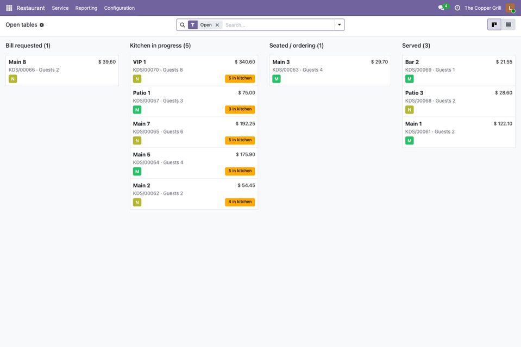521x347 pixels.
Task: Click the Bill requested column header
Action: pyautogui.click(x=28, y=46)
